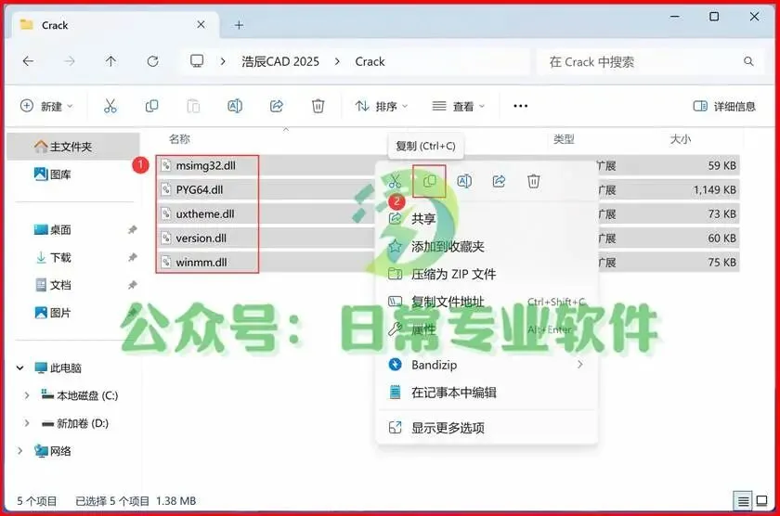Choose 属性 (Properties) in context menu

coord(487,329)
